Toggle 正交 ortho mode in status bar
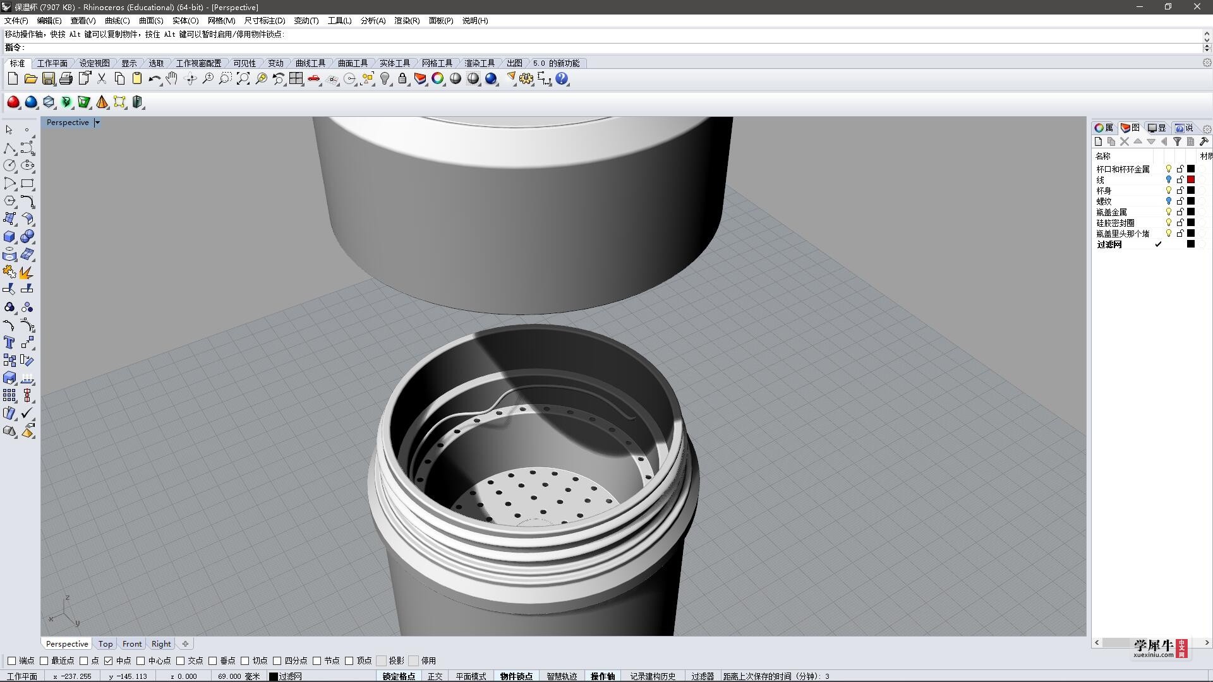Image resolution: width=1213 pixels, height=682 pixels. point(435,676)
